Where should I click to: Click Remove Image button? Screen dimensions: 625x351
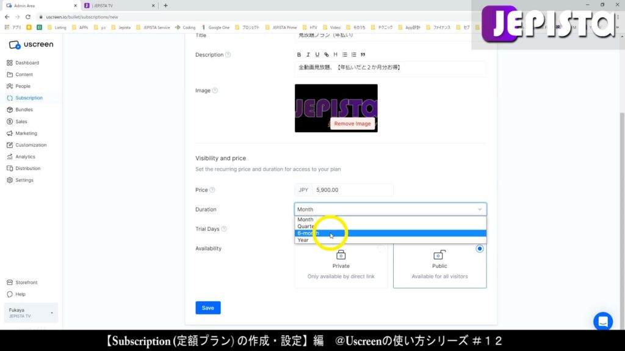pyautogui.click(x=352, y=124)
